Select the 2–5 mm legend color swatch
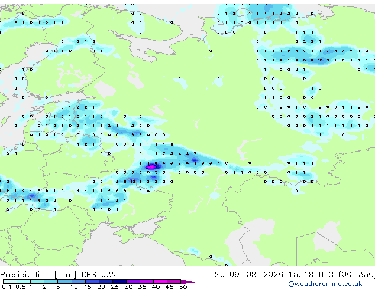 pos(51,281)
